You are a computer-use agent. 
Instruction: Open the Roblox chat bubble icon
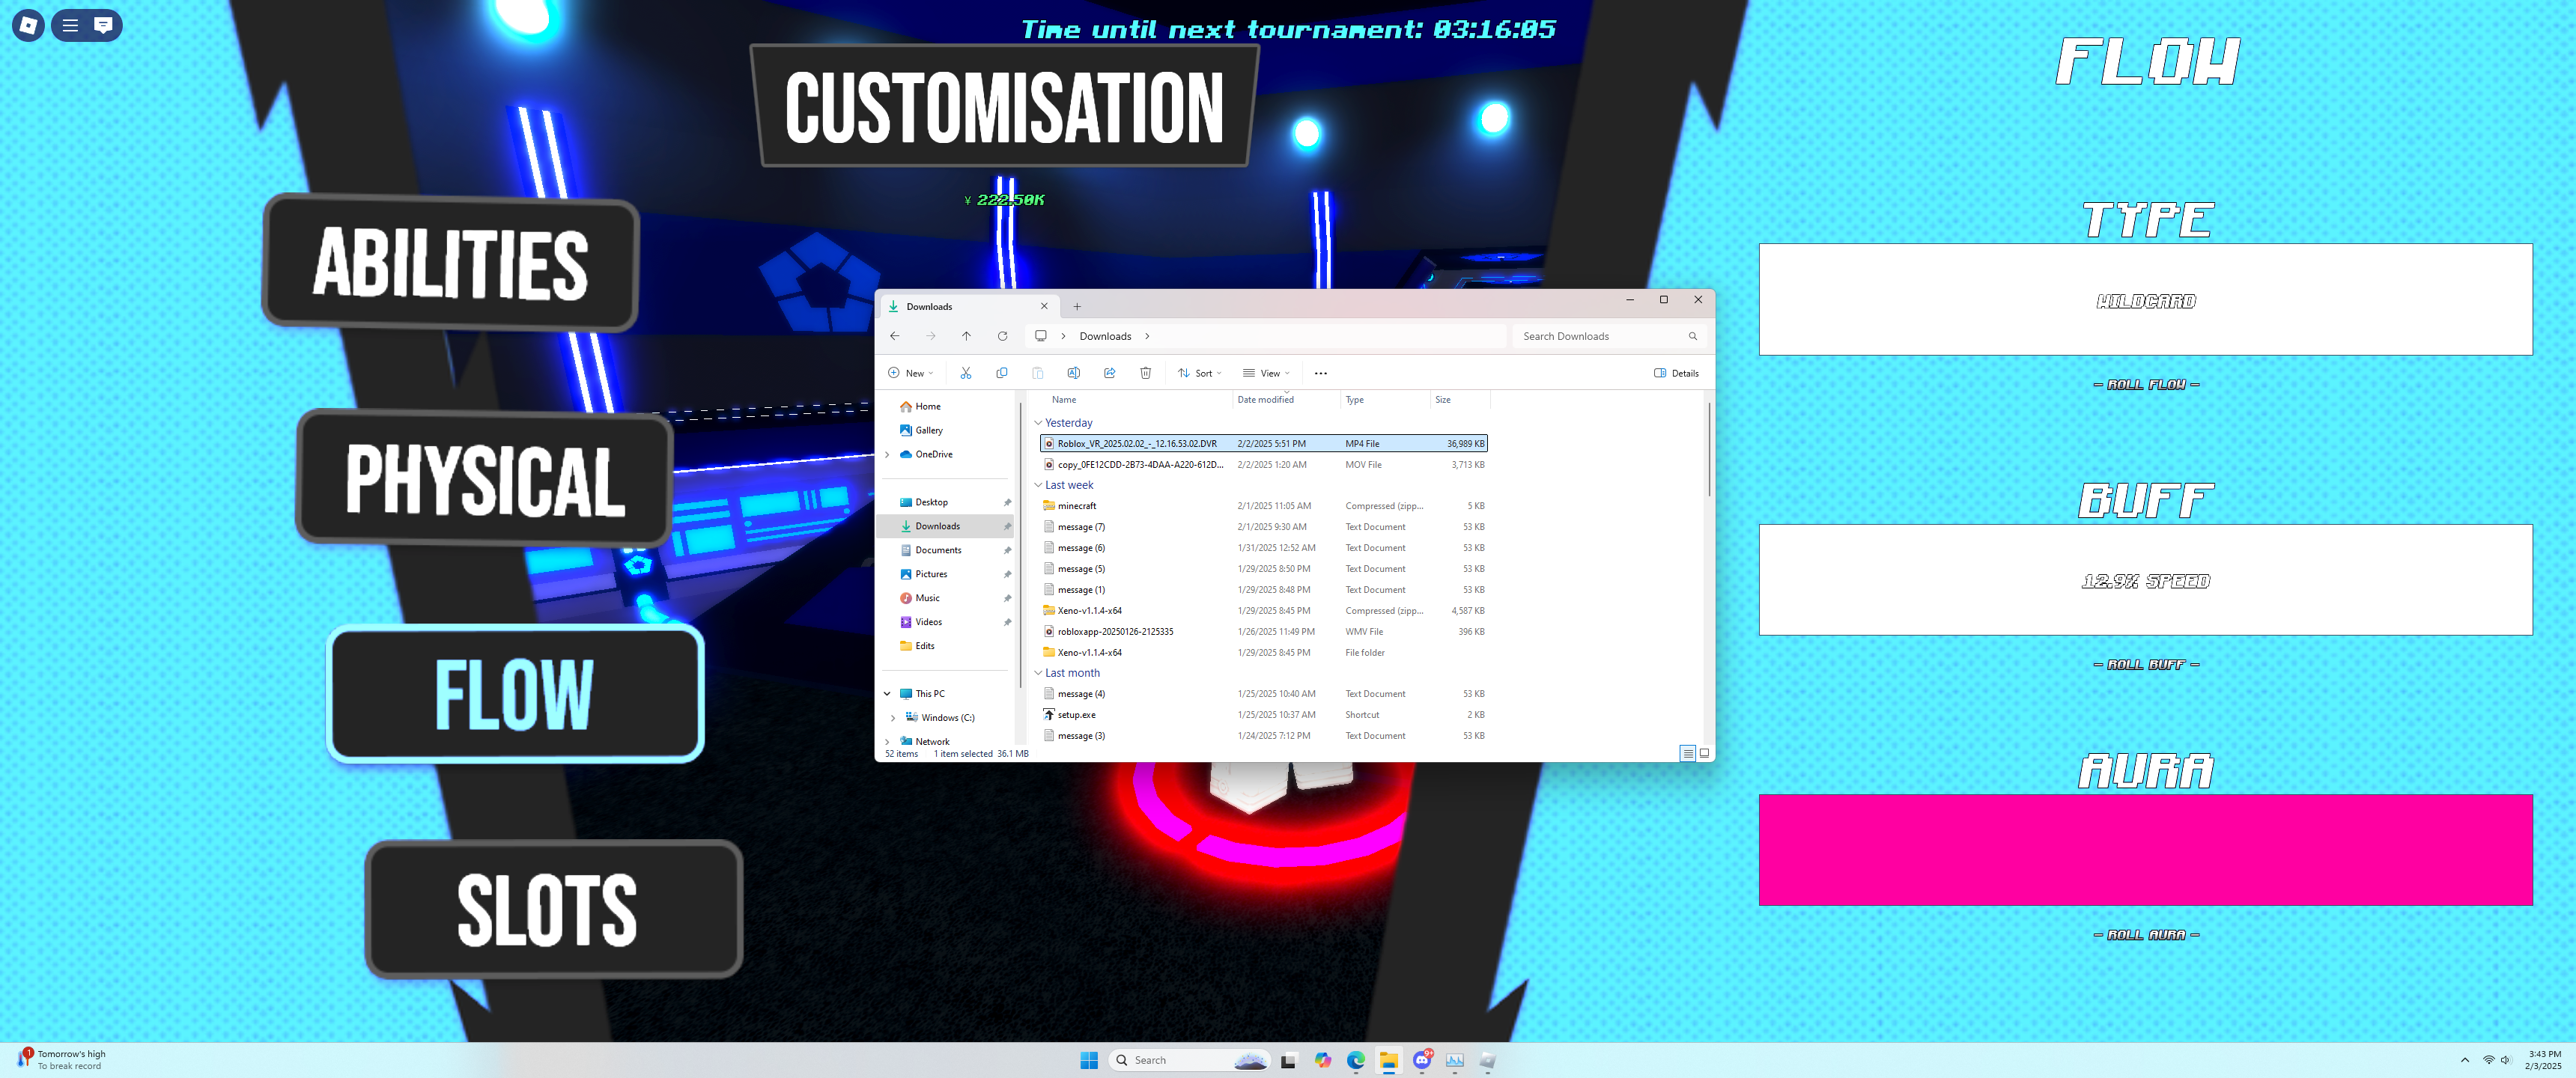pos(103,25)
